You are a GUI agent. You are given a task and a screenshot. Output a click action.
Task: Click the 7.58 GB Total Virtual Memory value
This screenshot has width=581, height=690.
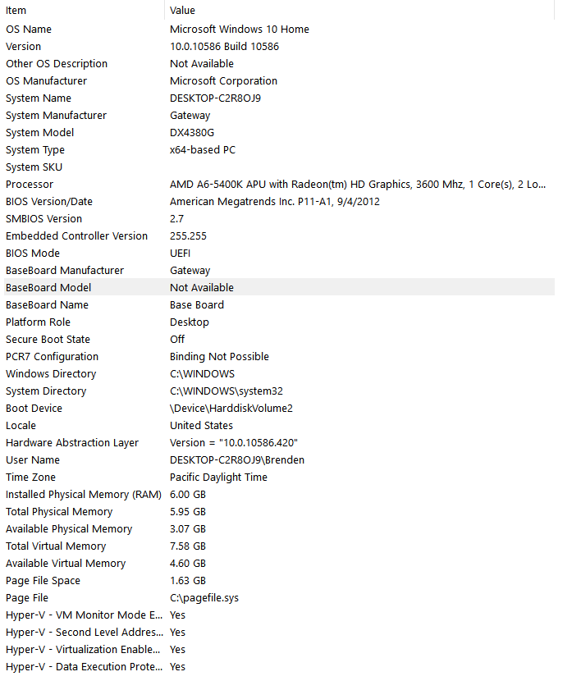coord(188,546)
